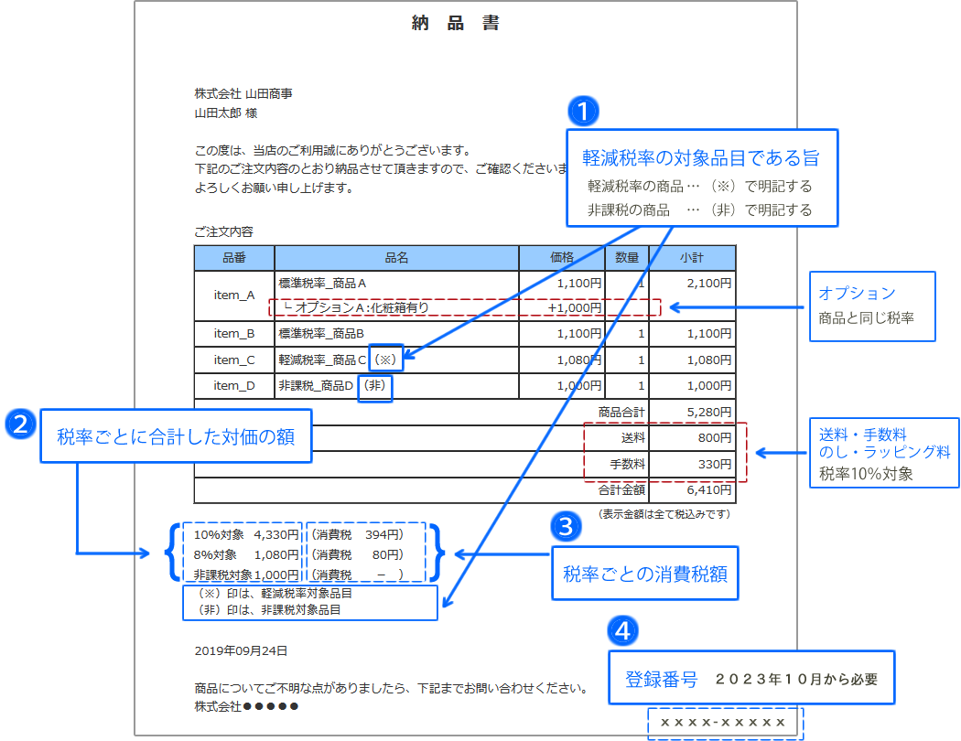Click the 送料・手数料 callout box

point(884,452)
